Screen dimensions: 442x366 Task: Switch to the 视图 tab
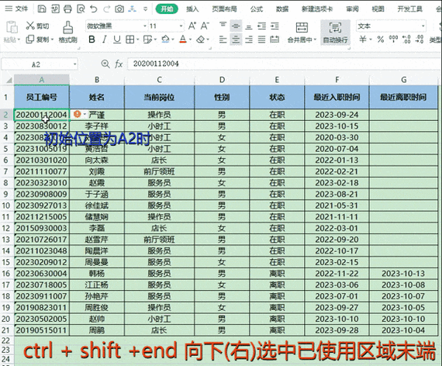378,9
